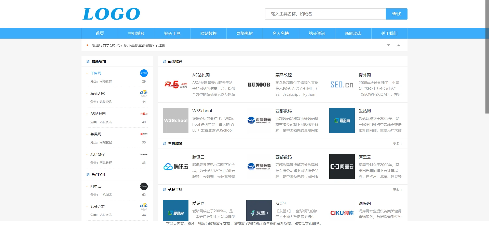This screenshot has width=489, height=226.
Task: Click the 阿里云 round icon in 热门关注
Action: point(144,186)
